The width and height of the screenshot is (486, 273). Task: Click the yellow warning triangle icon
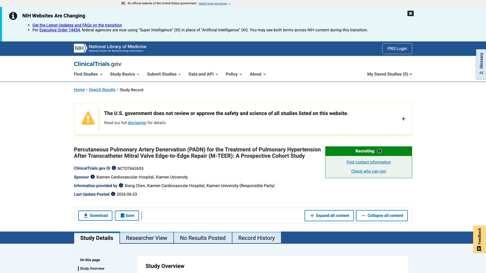88,118
